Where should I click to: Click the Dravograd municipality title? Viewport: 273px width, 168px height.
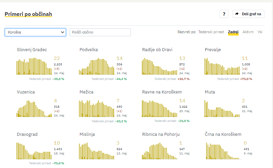point(27,134)
